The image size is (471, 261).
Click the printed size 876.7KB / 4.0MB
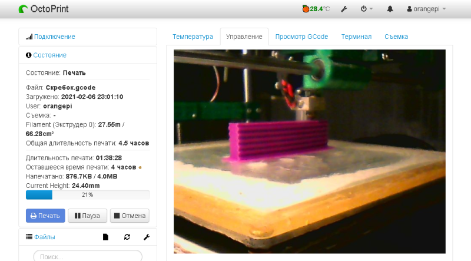pyautogui.click(x=91, y=177)
